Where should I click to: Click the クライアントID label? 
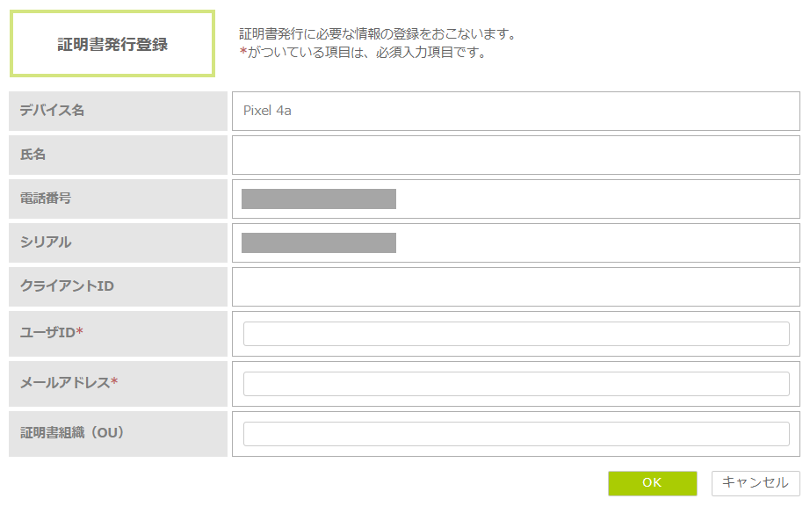pyautogui.click(x=67, y=286)
